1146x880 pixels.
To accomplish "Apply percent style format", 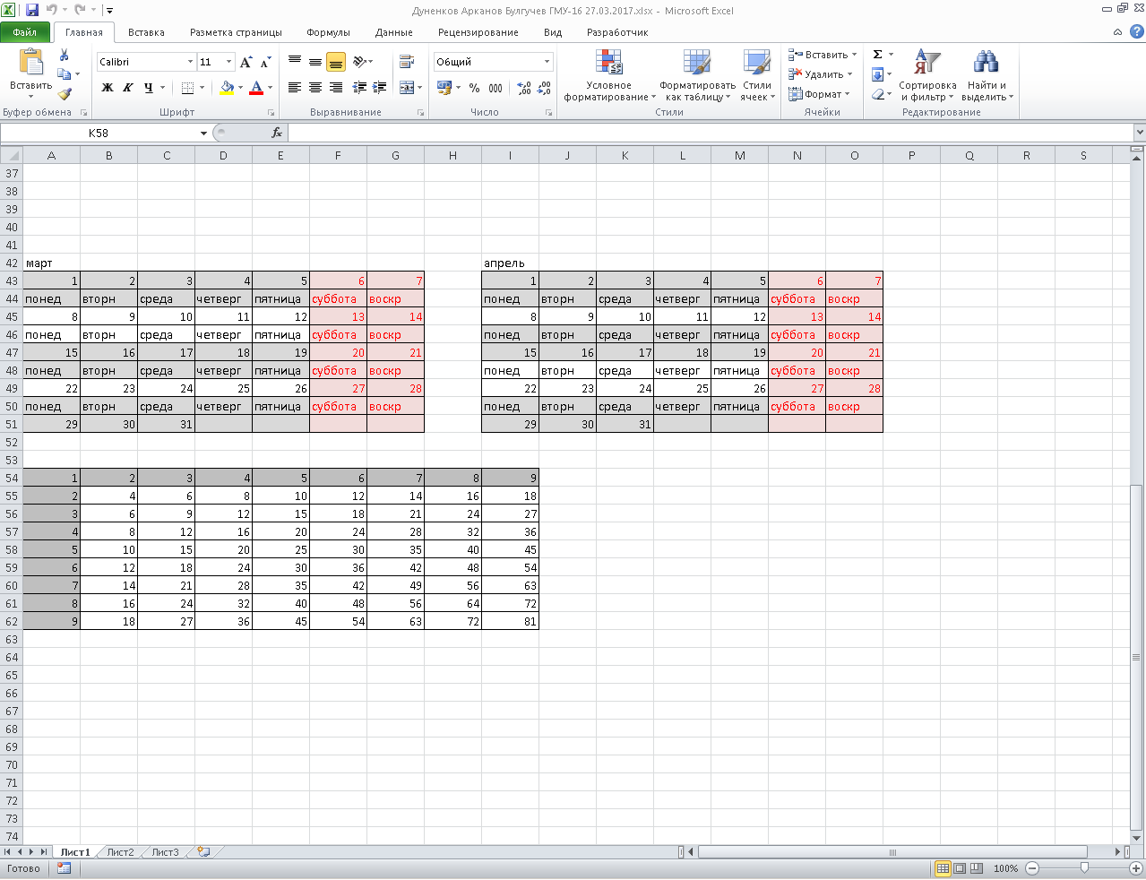I will pyautogui.click(x=474, y=88).
